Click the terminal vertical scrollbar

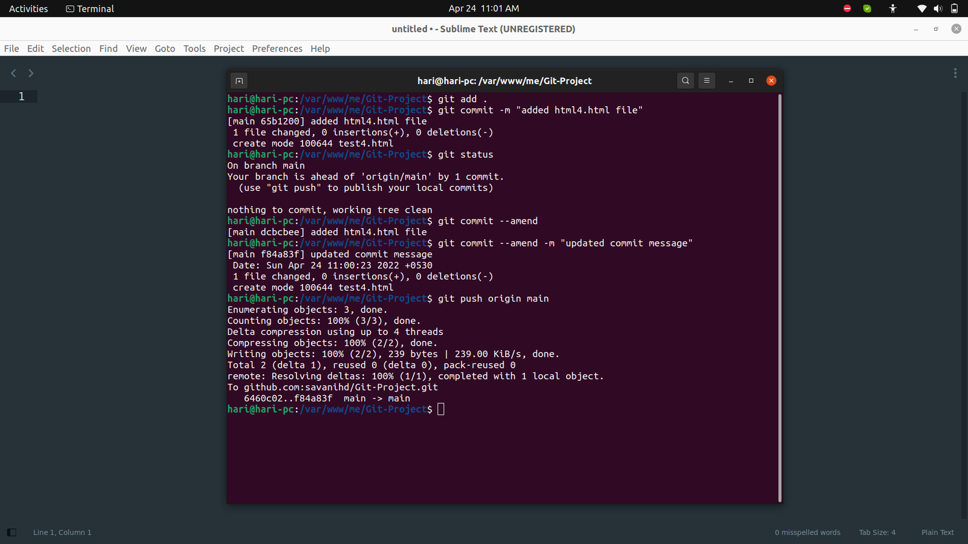779,296
